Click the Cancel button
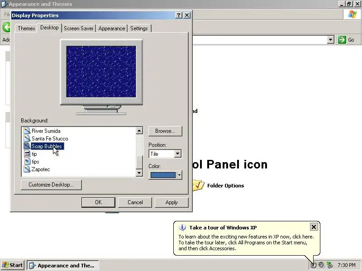Viewport: 362px width, 271px height. coord(135,202)
